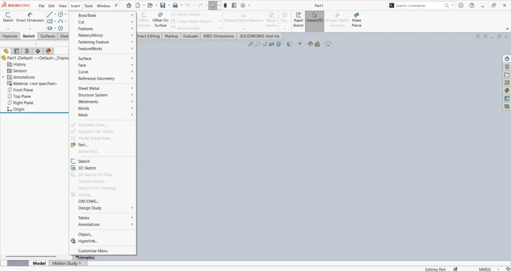
Task: Select the Circle sketch tool
Action: [x=60, y=14]
